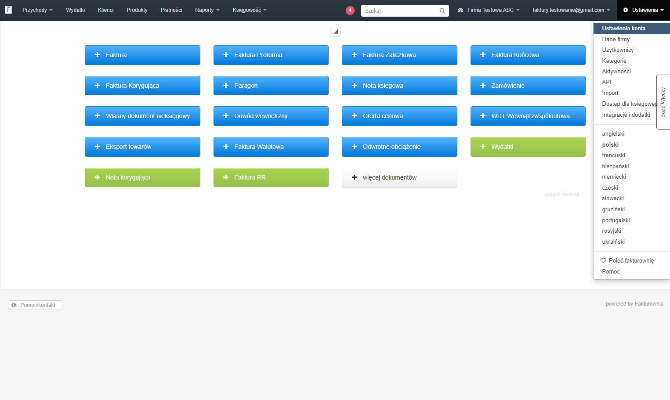Create a Faktura RR document
Image resolution: width=670 pixels, height=400 pixels.
click(x=271, y=177)
